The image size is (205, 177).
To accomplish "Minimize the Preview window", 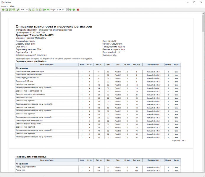I will 188,2.
